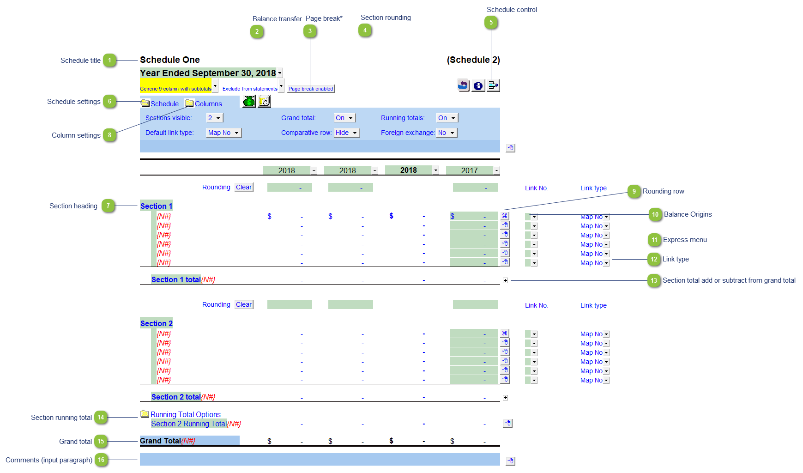Click Clear button in Section 2 rounding row

tap(244, 304)
